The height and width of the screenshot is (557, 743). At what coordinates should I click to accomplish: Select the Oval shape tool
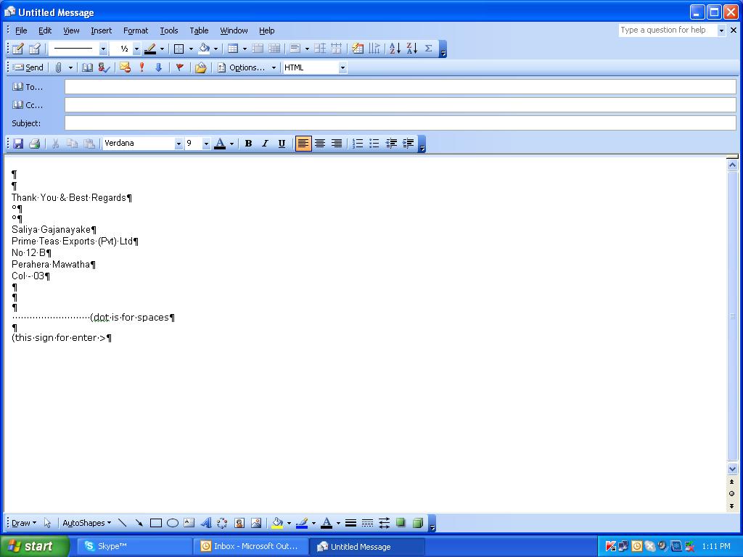(x=173, y=523)
